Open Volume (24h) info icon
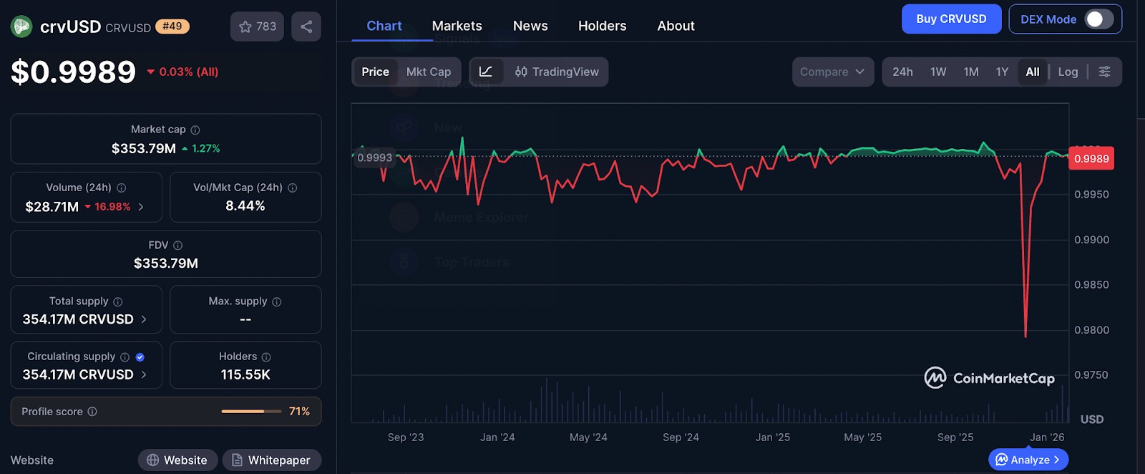The image size is (1145, 474). click(x=122, y=188)
